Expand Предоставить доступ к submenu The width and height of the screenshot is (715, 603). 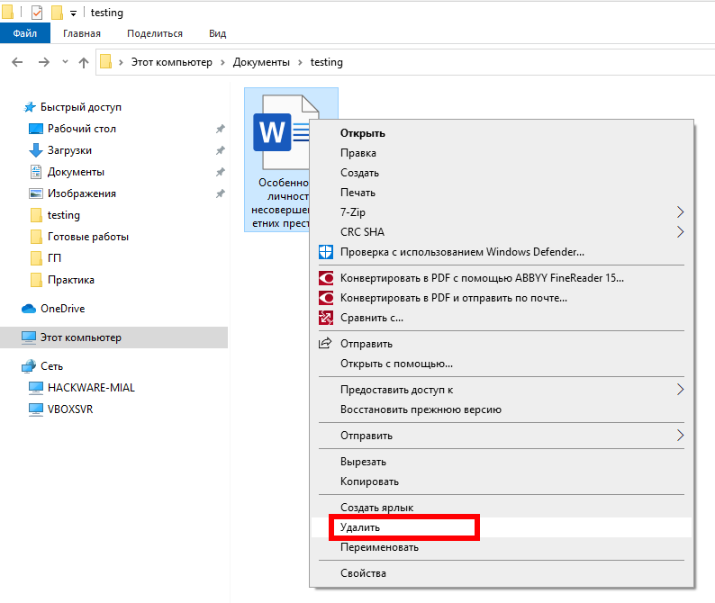(502, 390)
